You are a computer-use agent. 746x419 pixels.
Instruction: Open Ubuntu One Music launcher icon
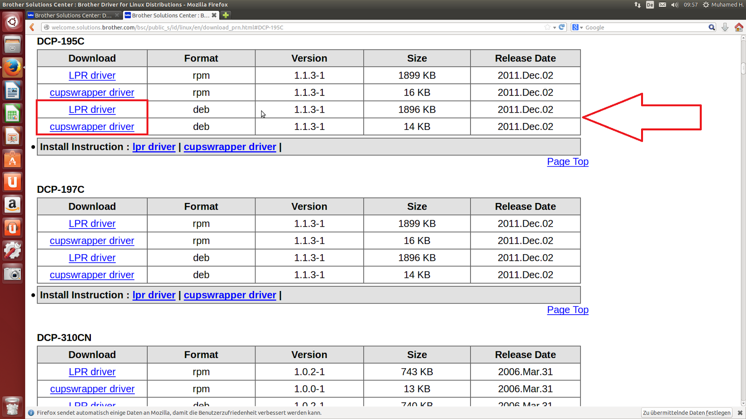(13, 228)
